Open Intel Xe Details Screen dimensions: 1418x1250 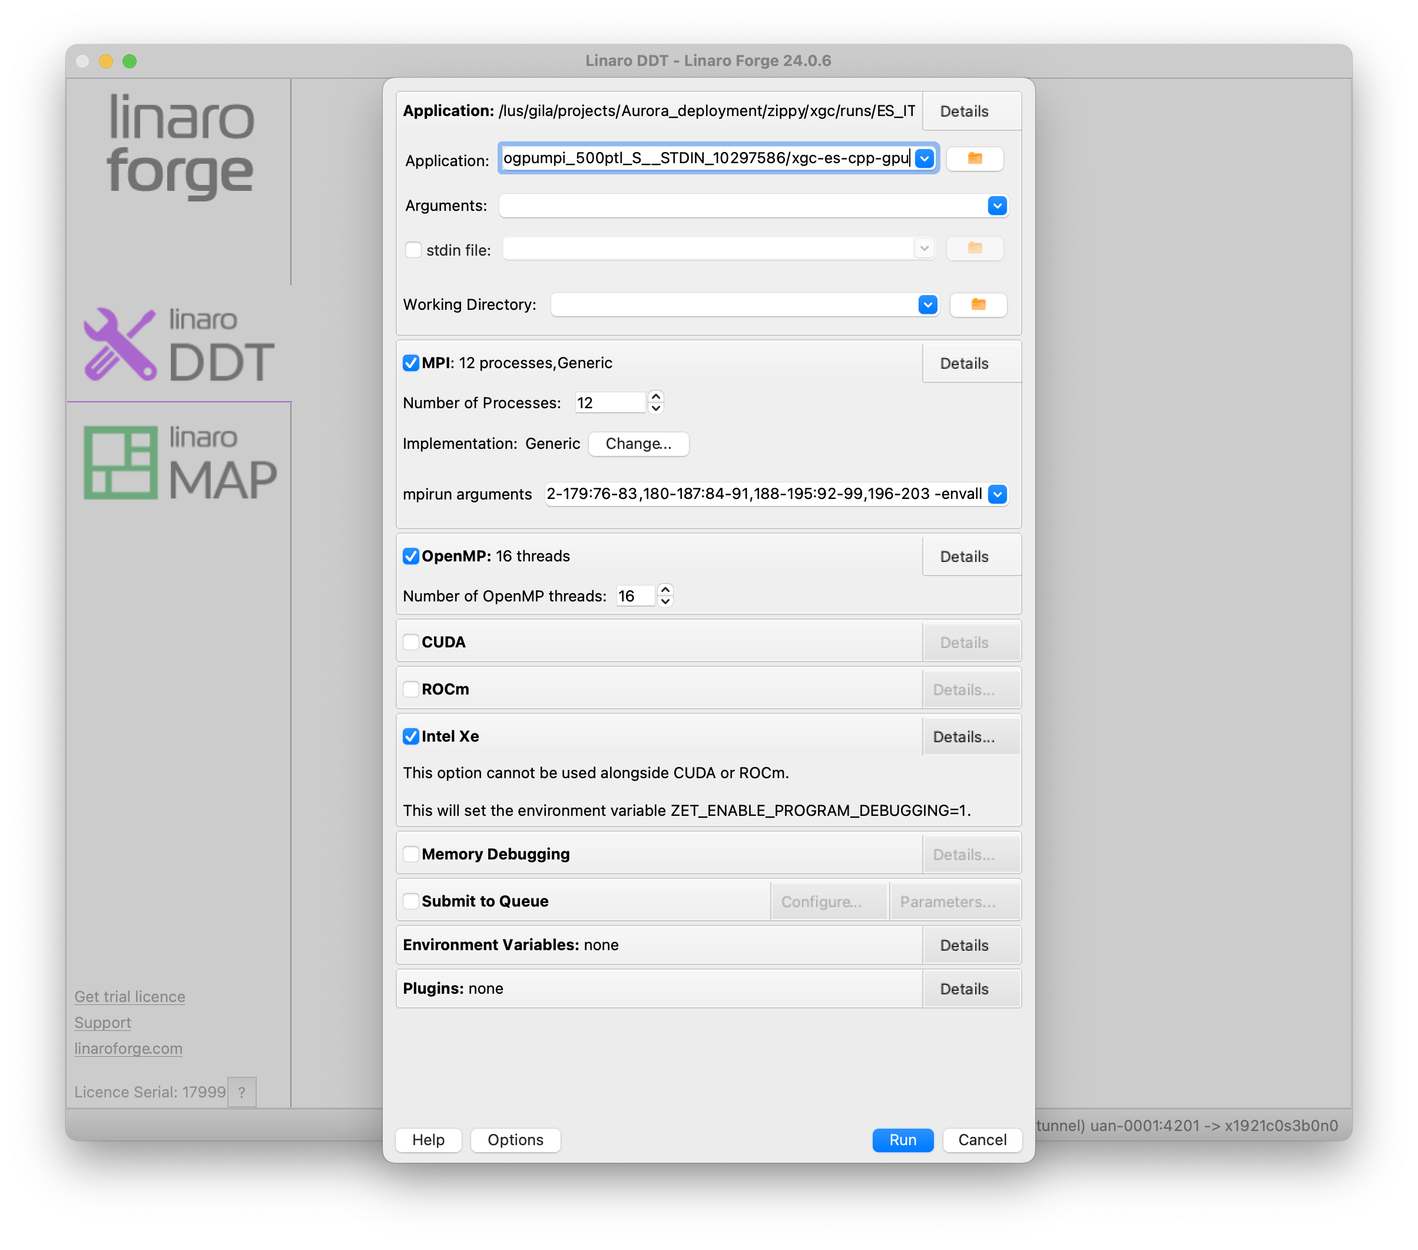pos(970,736)
